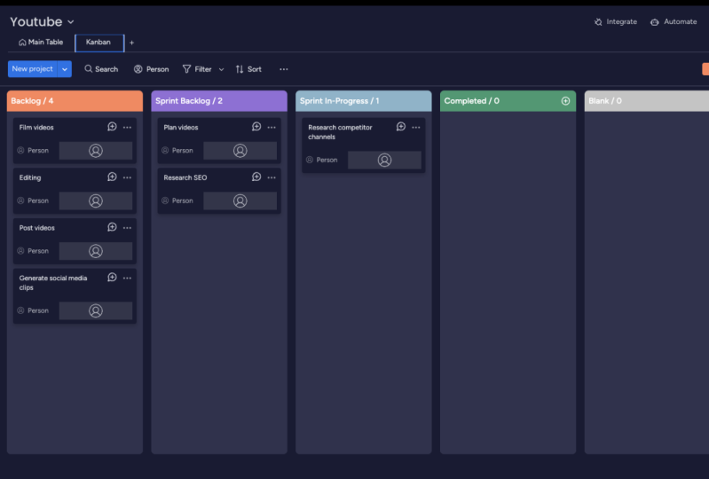Open Research competitor channels options menu
709x479 pixels.
tap(416, 128)
